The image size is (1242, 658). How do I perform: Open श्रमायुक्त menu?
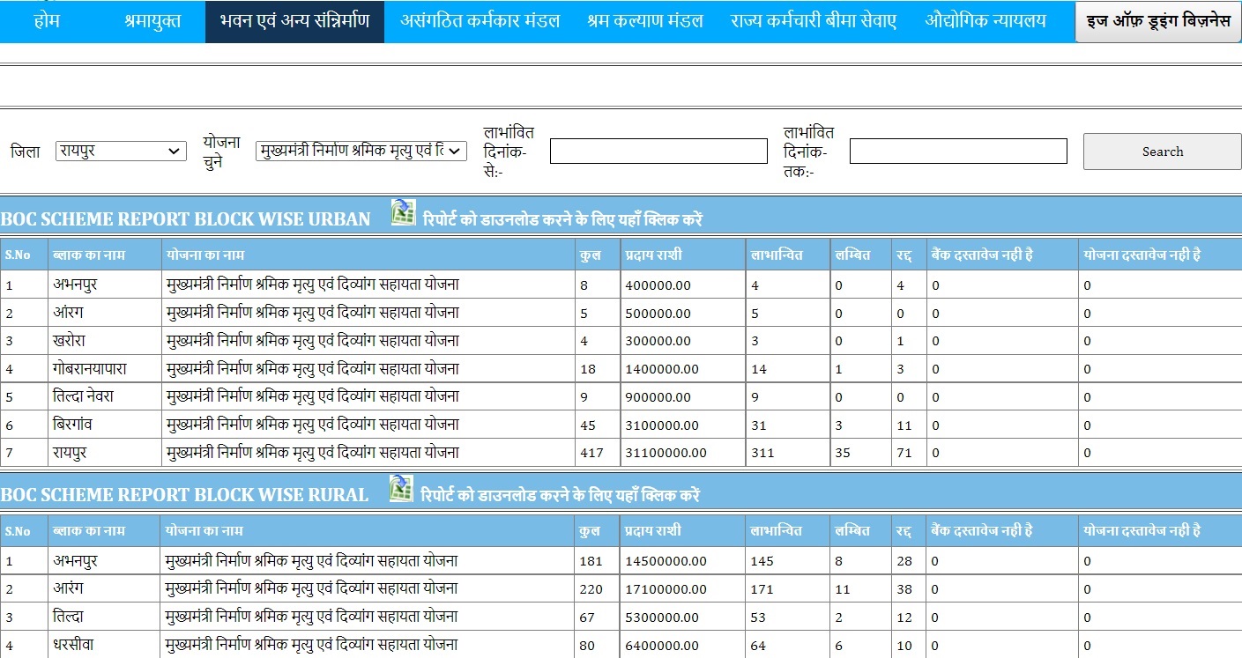(x=152, y=20)
